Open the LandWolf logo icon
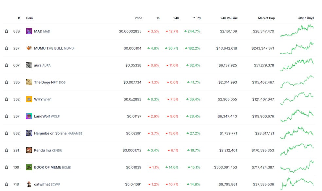 tap(29, 116)
